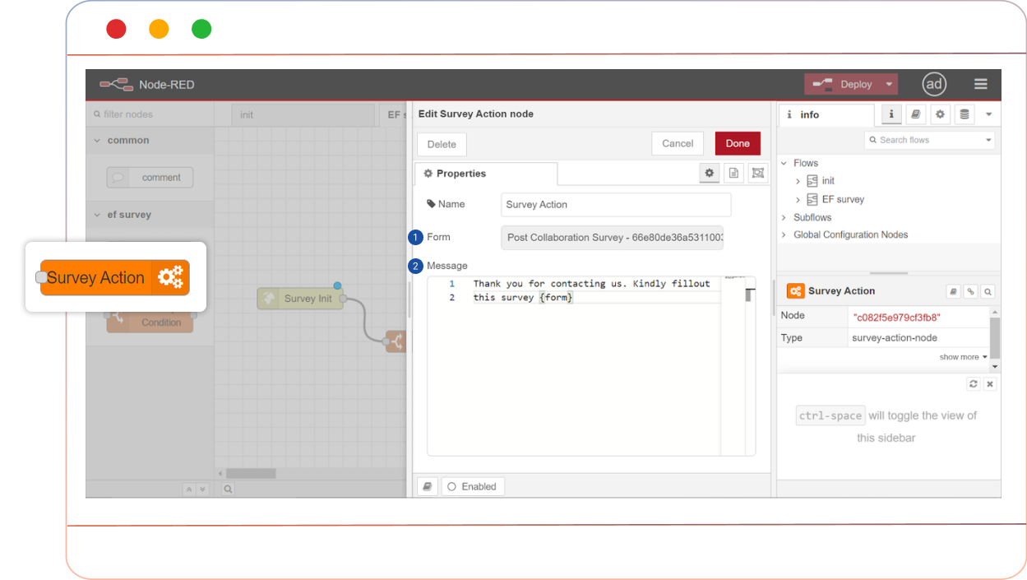Viewport: 1027px width, 580px height.
Task: Collapse the common palette category
Action: 98,141
